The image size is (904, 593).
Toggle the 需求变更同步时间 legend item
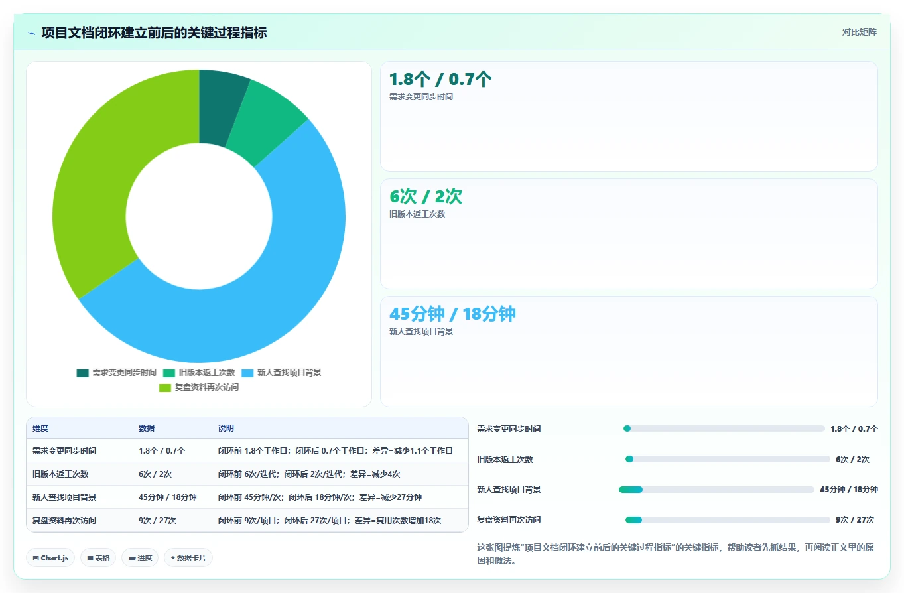[x=117, y=373]
